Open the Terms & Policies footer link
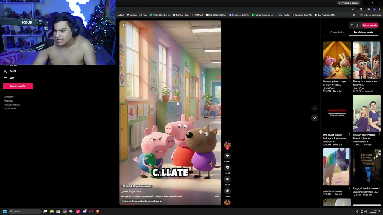 pos(12,105)
